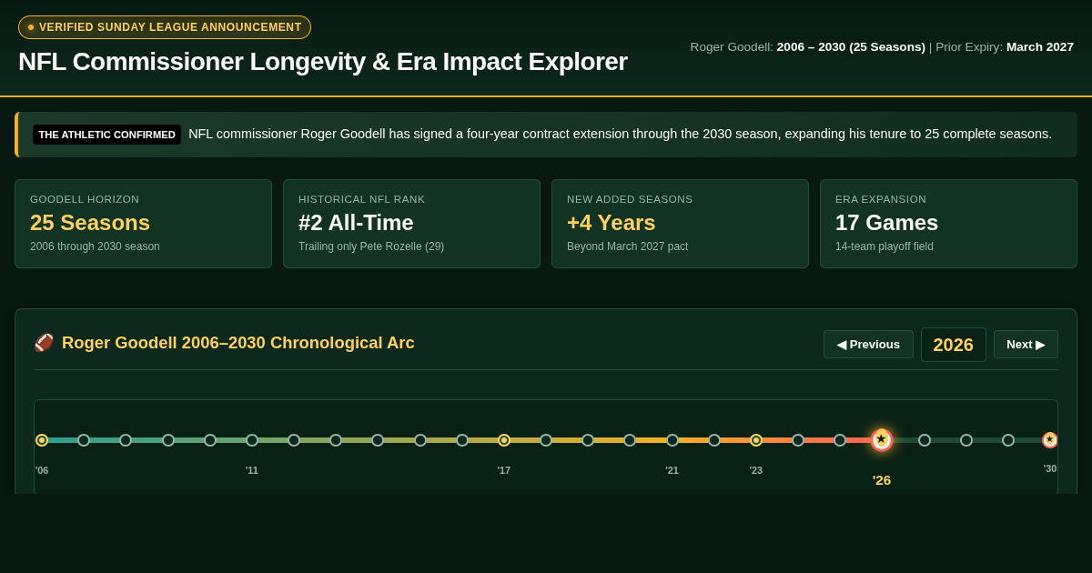Click the football icon beside Chronological Arc title
Screen dimensions: 1092x573
(44, 343)
